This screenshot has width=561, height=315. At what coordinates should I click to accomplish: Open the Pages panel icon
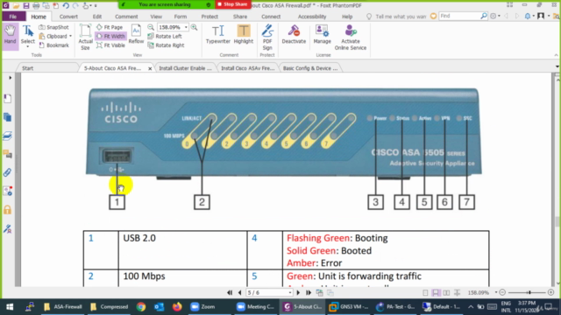coord(8,117)
